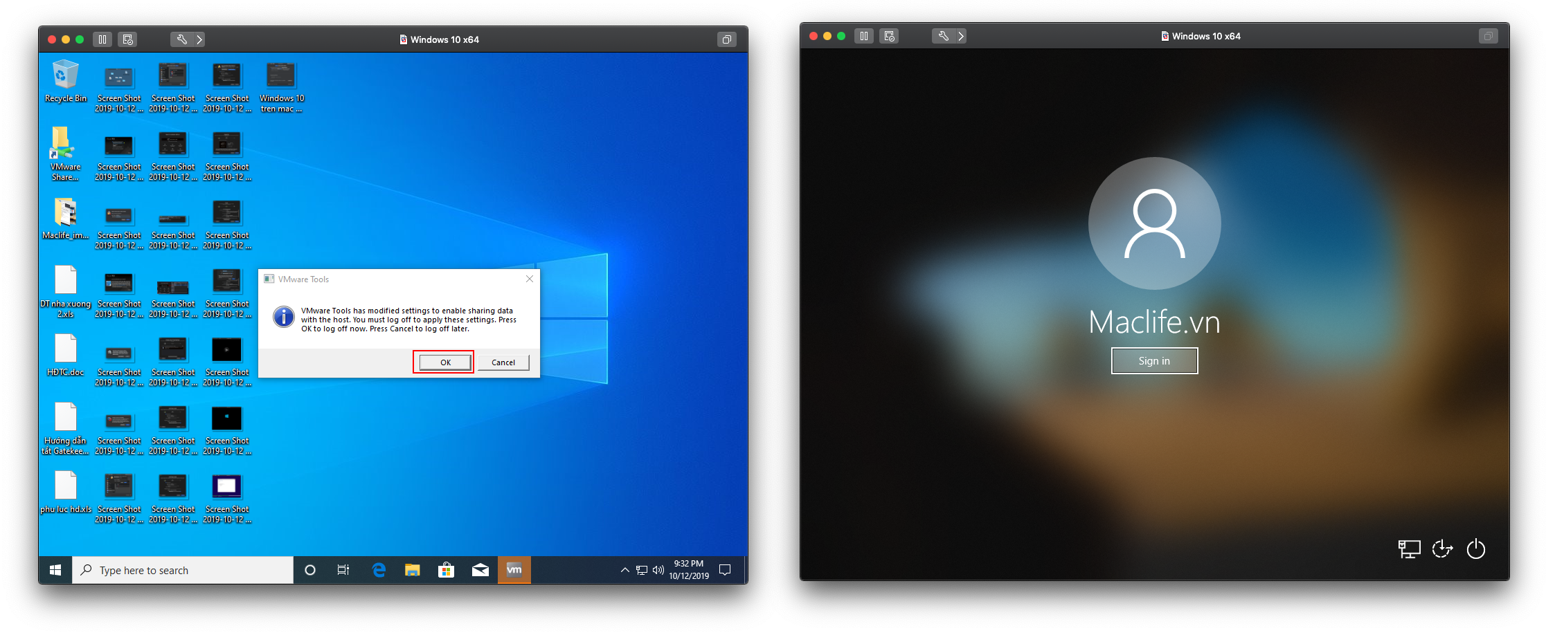Select the VMware Tools icon in the taskbar
The width and height of the screenshot is (1546, 635).
pos(514,569)
